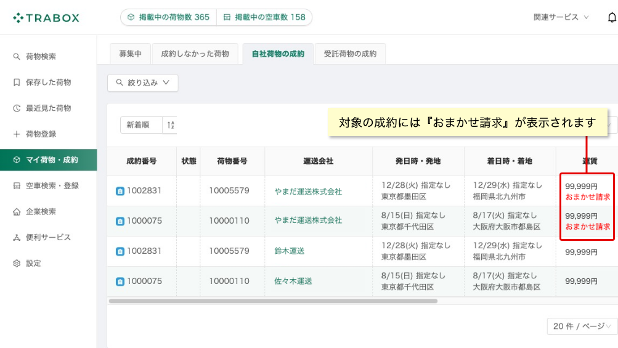Click sort order icon next to 新着順
618x348 pixels.
(170, 125)
